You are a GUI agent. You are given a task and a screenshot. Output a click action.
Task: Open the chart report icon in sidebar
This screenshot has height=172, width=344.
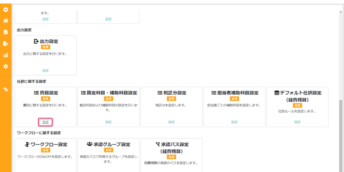(6, 55)
